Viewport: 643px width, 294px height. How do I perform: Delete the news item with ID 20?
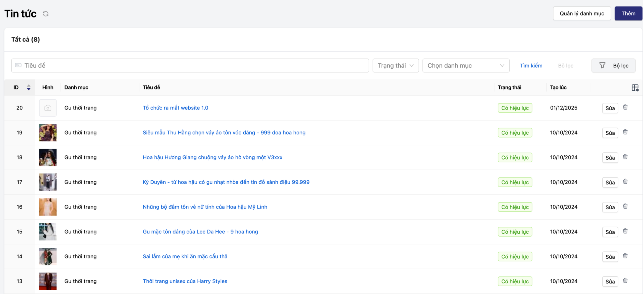click(625, 107)
